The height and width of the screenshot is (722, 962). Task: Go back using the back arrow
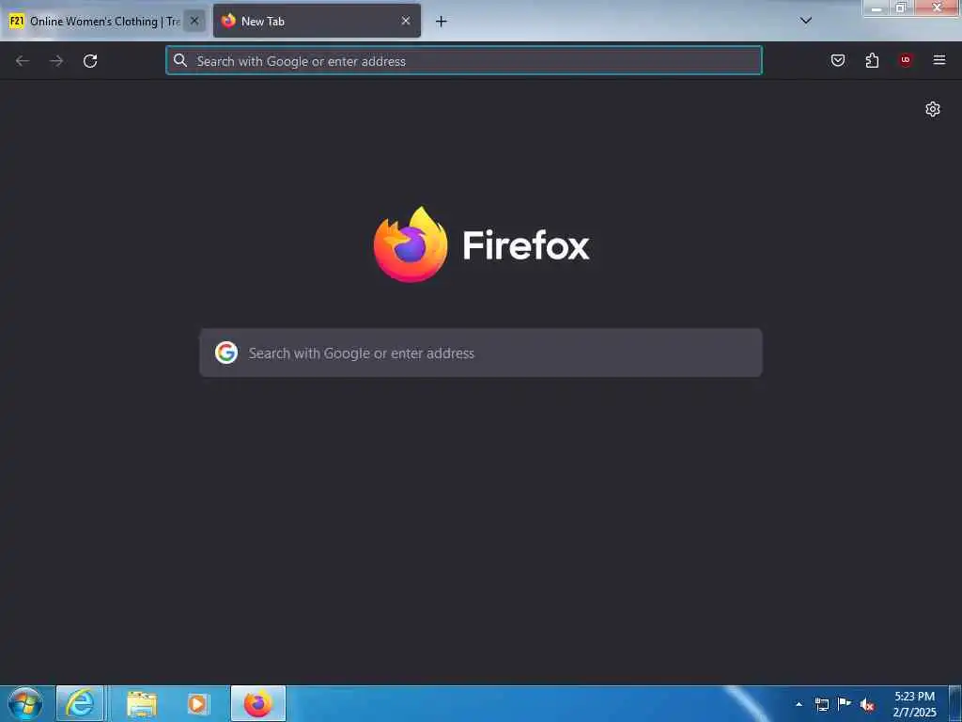[23, 61]
